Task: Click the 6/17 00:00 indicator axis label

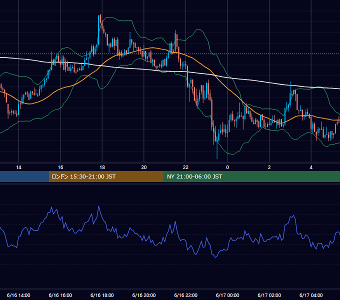Action: pyautogui.click(x=227, y=295)
